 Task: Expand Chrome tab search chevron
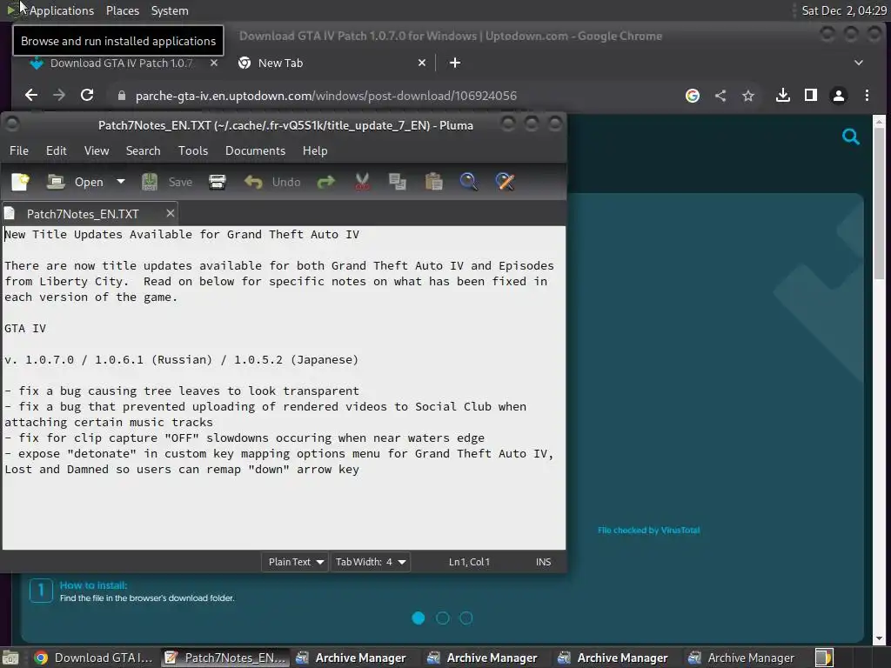(x=859, y=63)
